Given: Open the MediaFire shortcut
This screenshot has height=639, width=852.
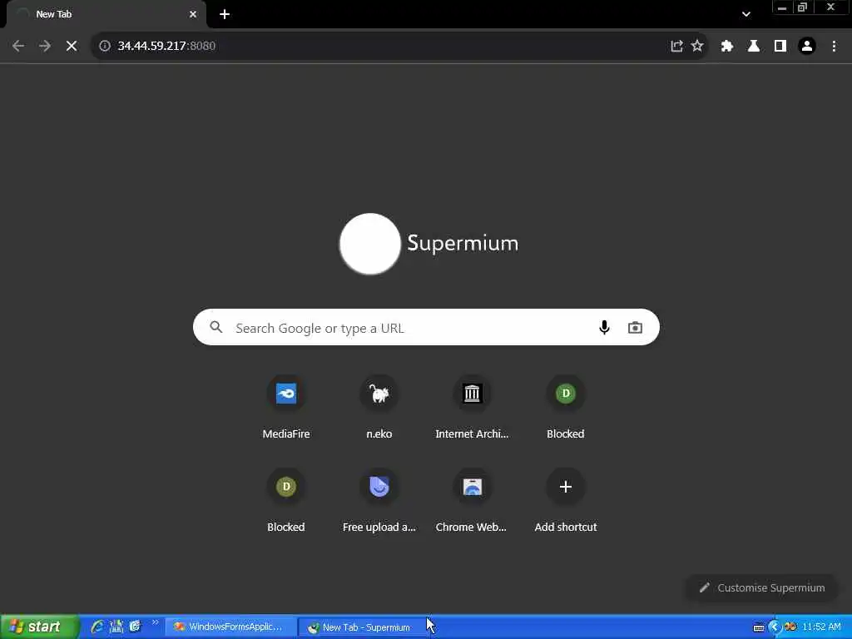Looking at the screenshot, I should click(x=286, y=407).
